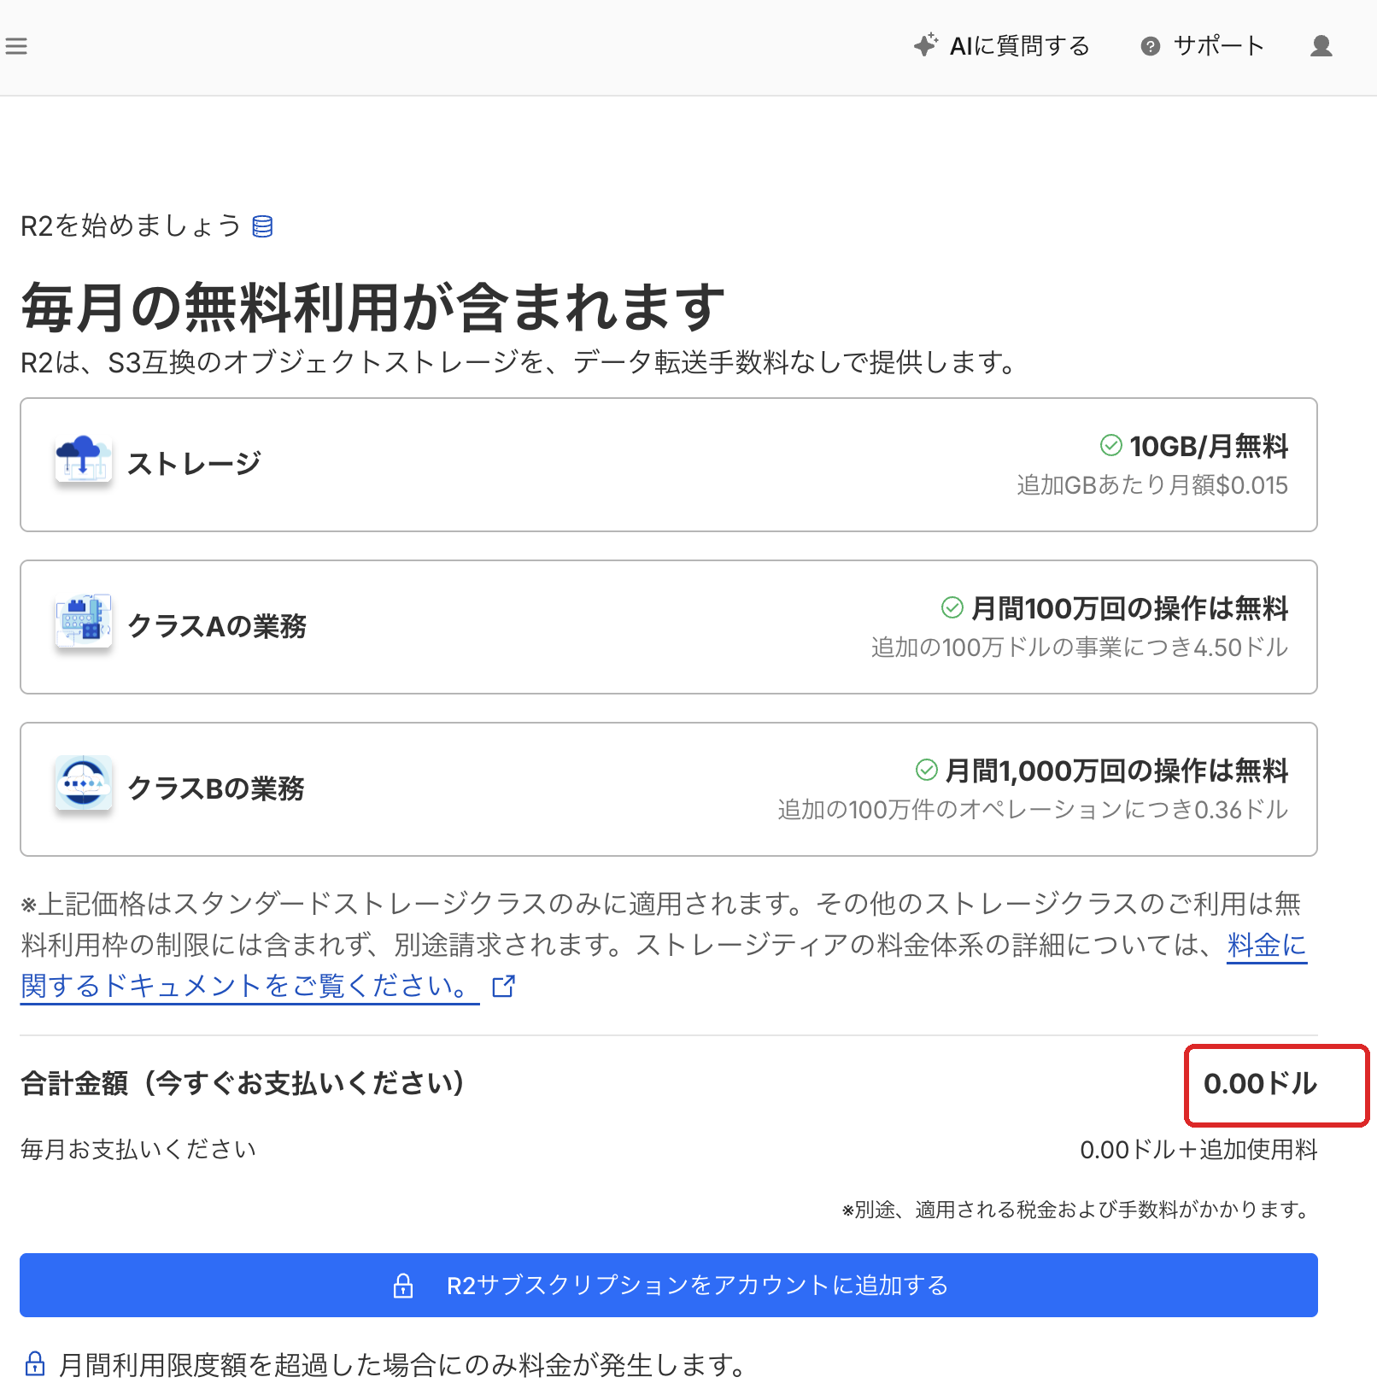This screenshot has width=1377, height=1383.
Task: Click 月間1,000万回の操作は無料 text
Action: [x=1116, y=771]
